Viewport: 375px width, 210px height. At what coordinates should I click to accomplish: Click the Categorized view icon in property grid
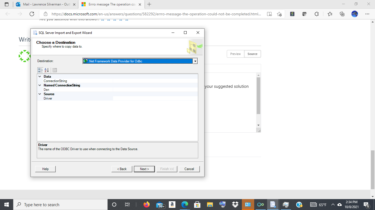point(40,70)
